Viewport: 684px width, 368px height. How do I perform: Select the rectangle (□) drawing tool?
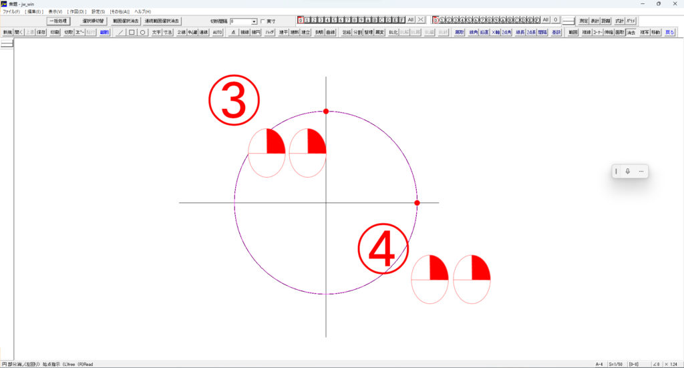132,32
